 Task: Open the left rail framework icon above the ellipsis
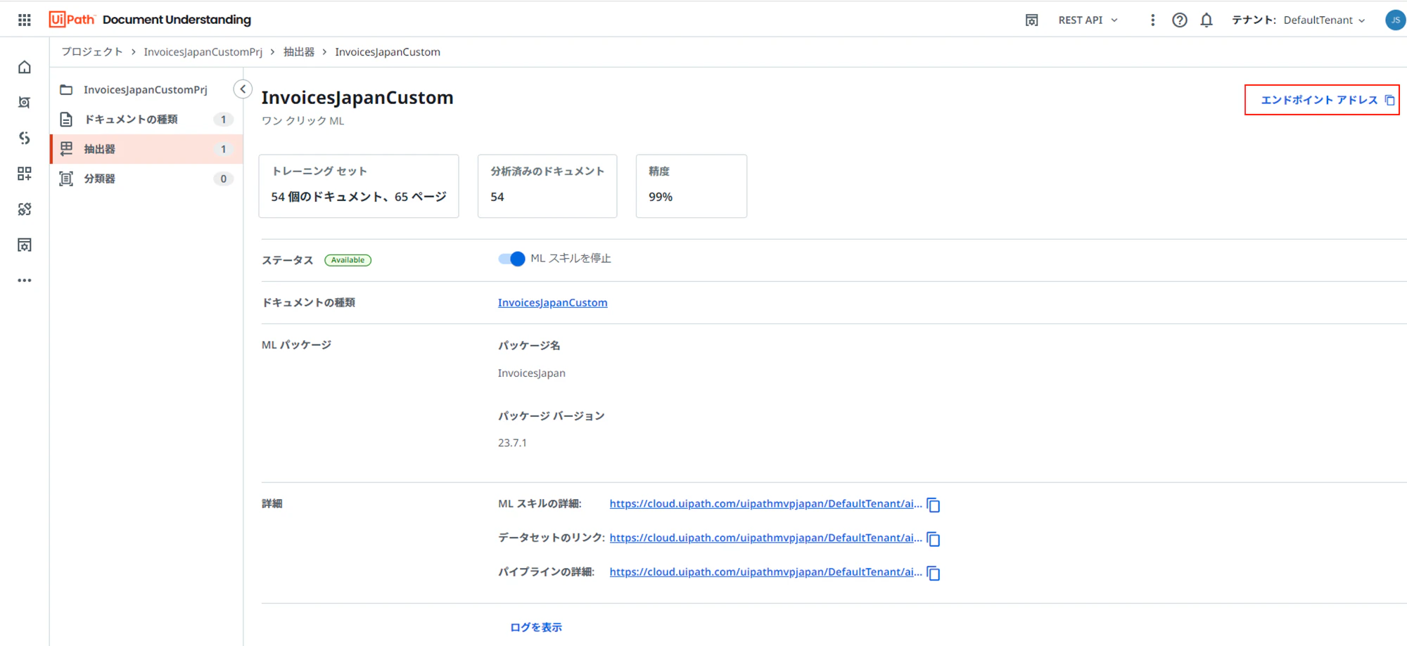[25, 245]
